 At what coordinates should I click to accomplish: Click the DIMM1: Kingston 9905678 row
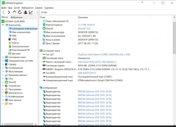coord(96,69)
